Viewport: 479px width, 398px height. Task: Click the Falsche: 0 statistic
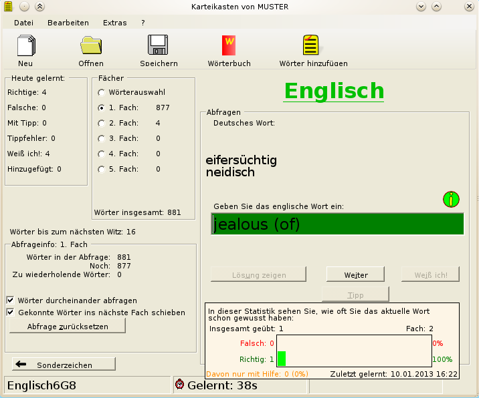click(27, 108)
